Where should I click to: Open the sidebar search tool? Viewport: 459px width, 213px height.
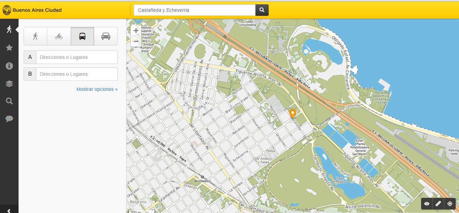[x=9, y=101]
